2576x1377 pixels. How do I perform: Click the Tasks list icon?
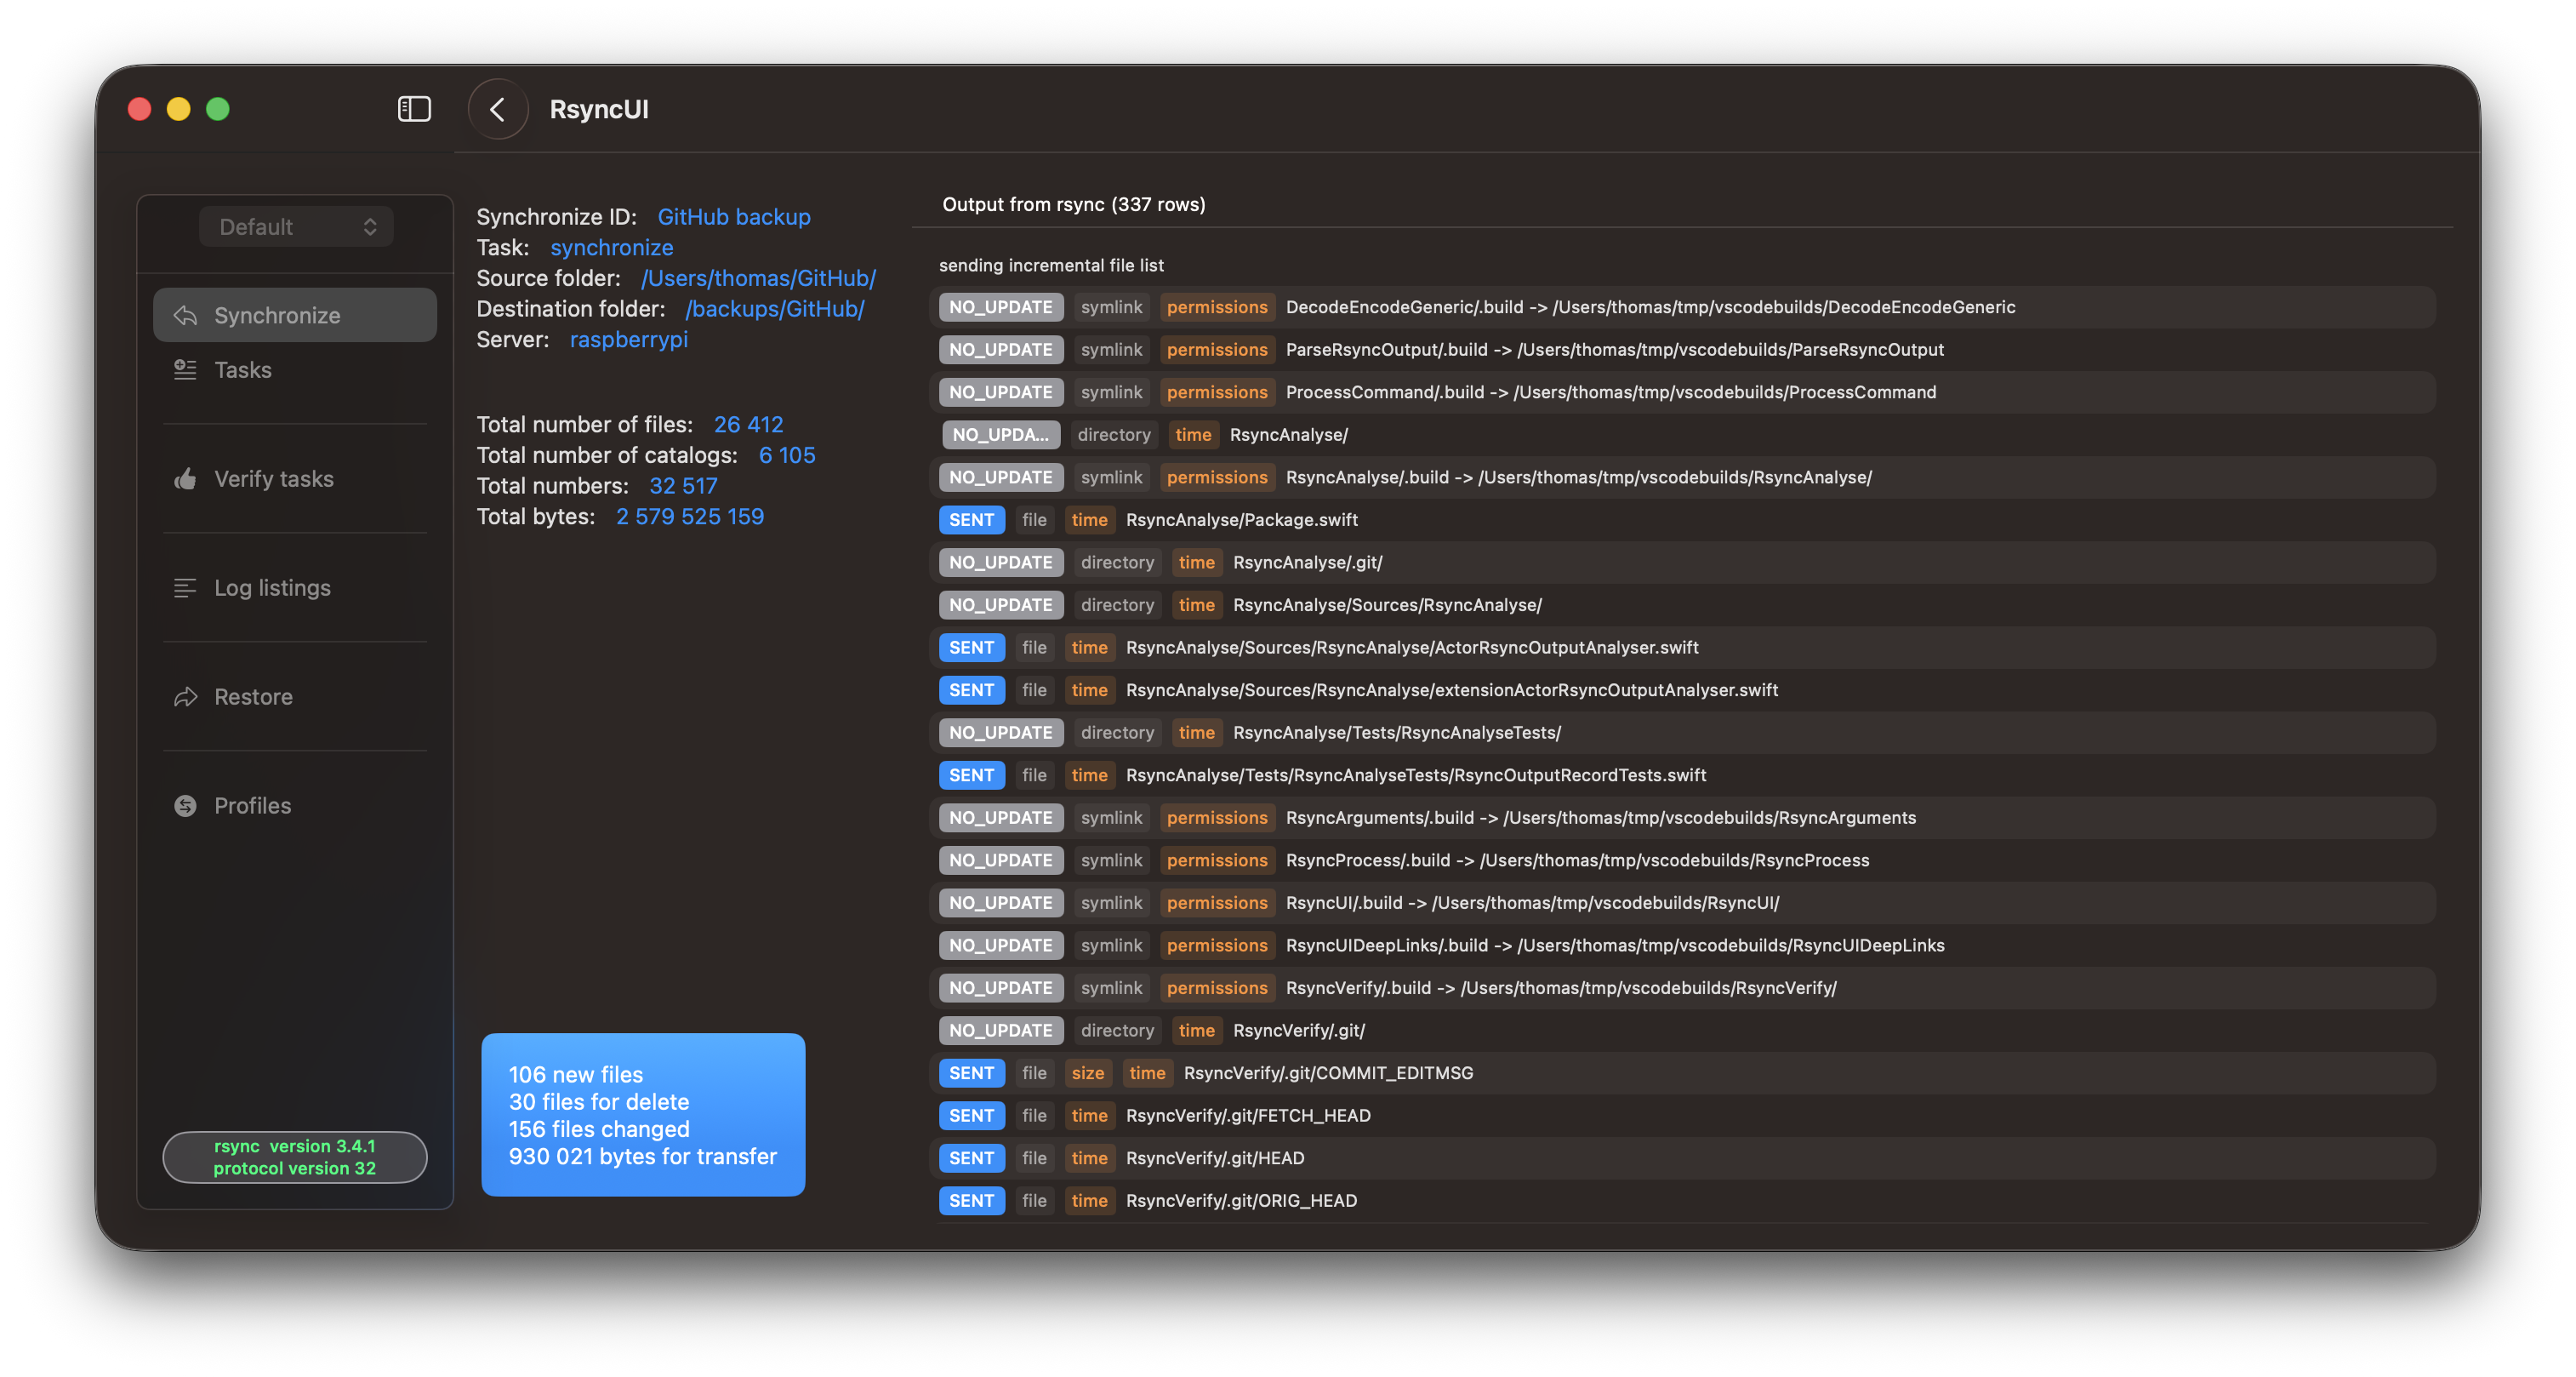click(x=185, y=370)
